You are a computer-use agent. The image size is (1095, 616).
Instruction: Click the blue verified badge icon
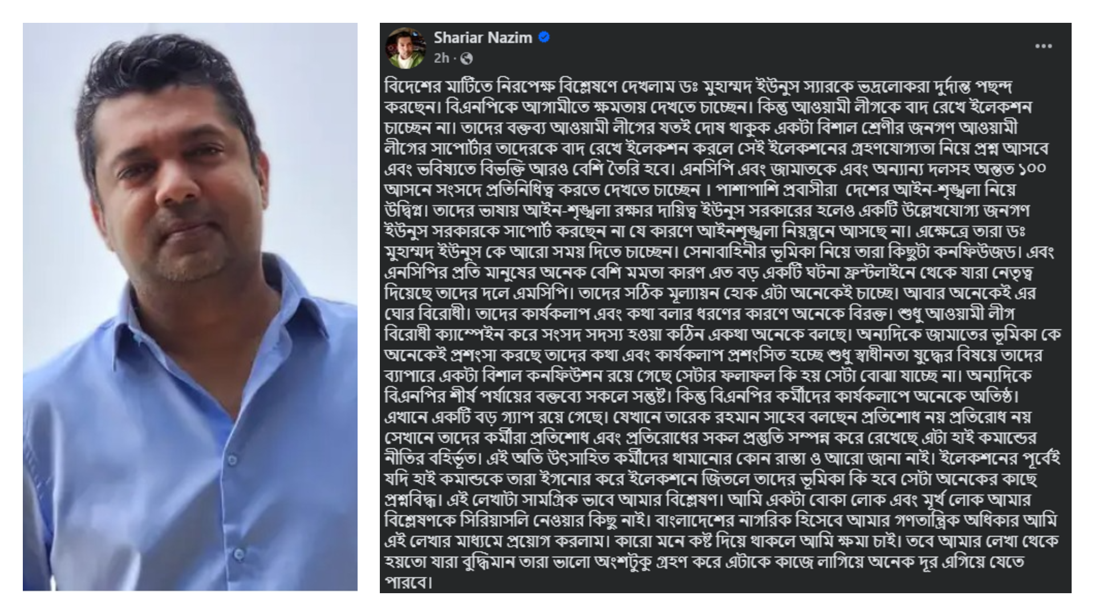544,38
